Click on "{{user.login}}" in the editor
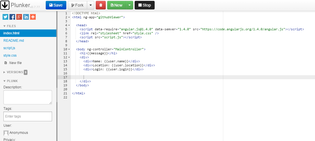The width and height of the screenshot is (315, 141). point(119,69)
